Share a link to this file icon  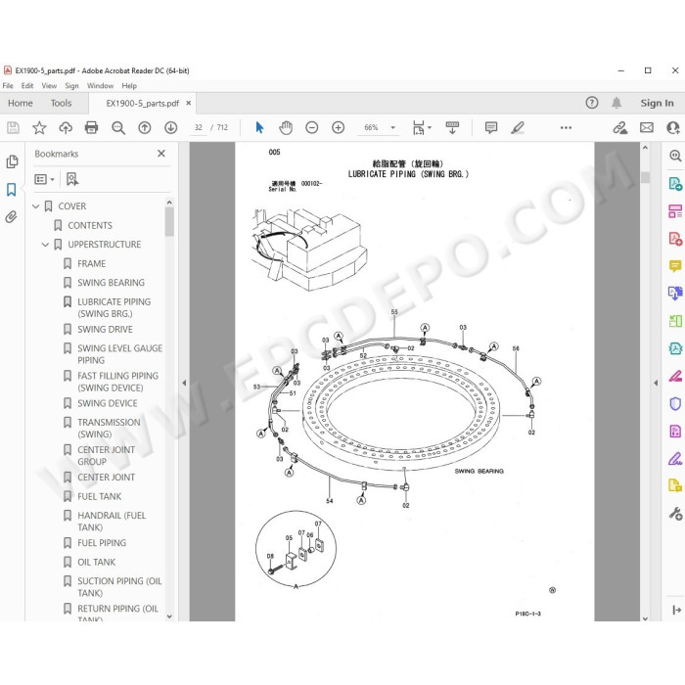point(619,127)
